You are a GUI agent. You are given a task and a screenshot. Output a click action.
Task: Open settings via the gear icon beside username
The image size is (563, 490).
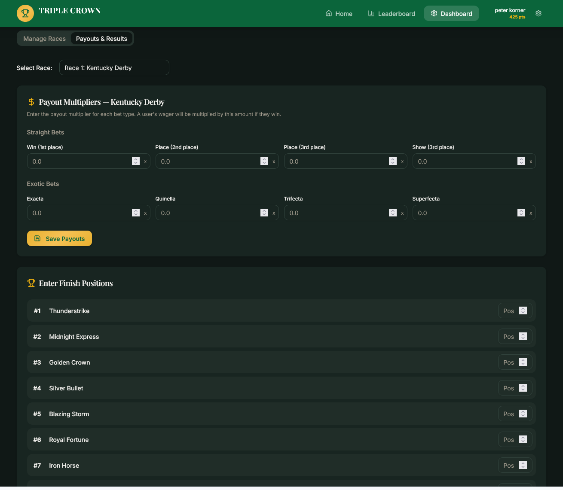pyautogui.click(x=539, y=13)
